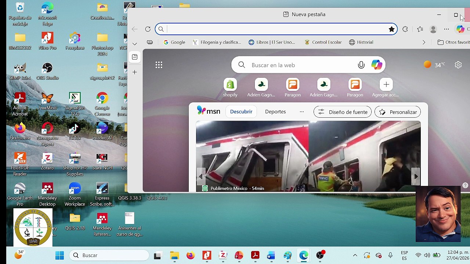Open the GIMP 3.0.4 desktop icon
470x264 pixels.
pos(20,71)
